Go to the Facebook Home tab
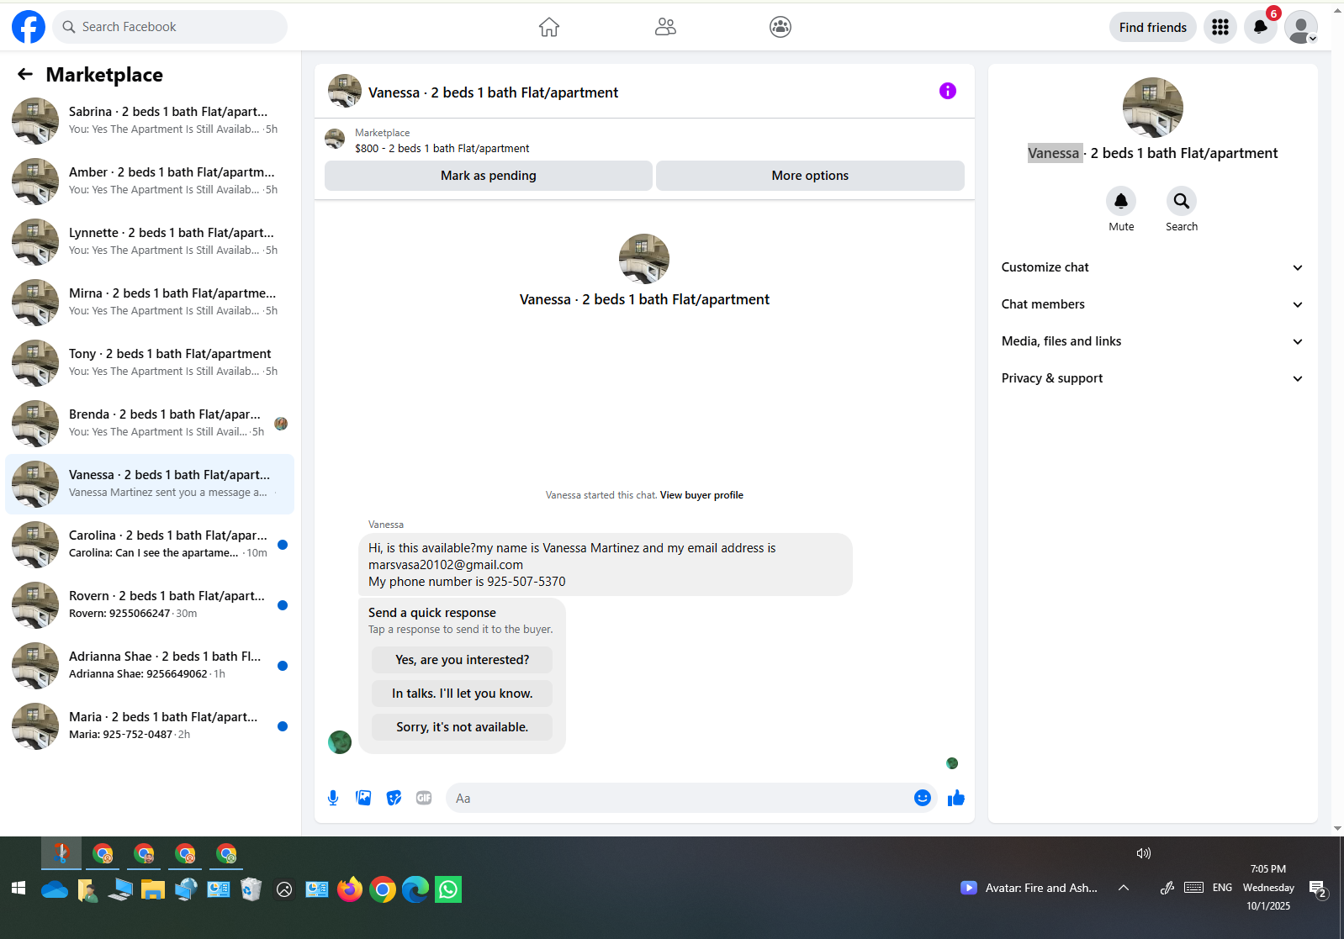Viewport: 1344px width, 939px height. pyautogui.click(x=549, y=27)
